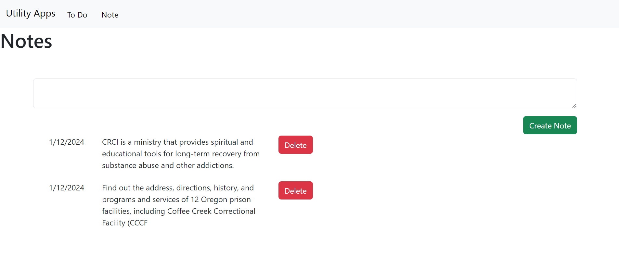The height and width of the screenshot is (266, 619).
Task: Click the empty navbar area right of Note
Action: coord(367,14)
